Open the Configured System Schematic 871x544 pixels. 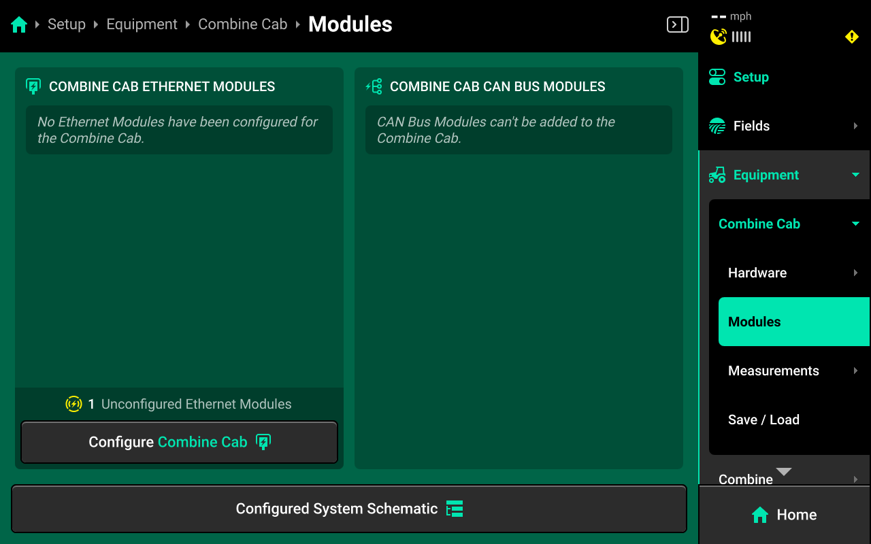348,509
